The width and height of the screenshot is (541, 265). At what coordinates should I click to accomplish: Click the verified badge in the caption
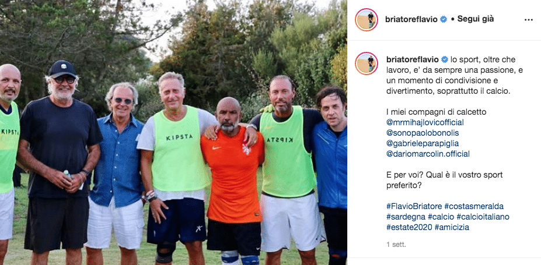pyautogui.click(x=444, y=60)
